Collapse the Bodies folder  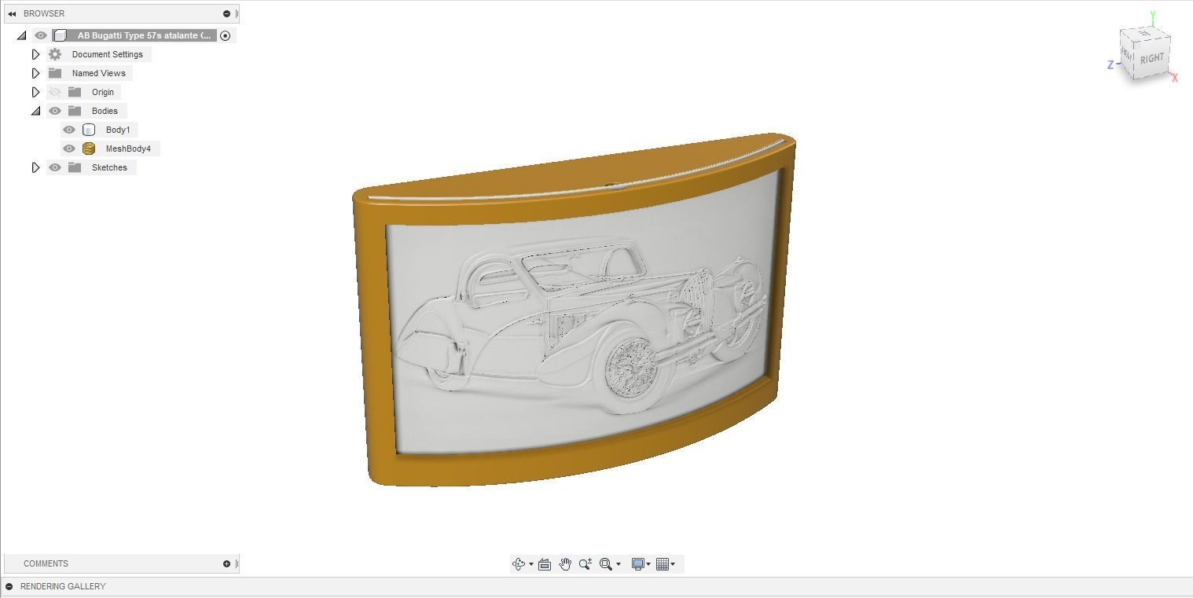click(35, 111)
